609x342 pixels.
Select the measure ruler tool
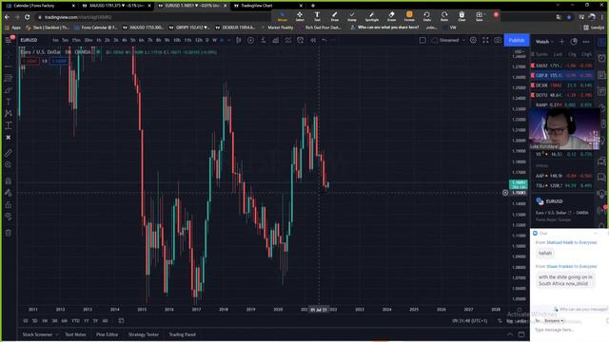[9, 153]
